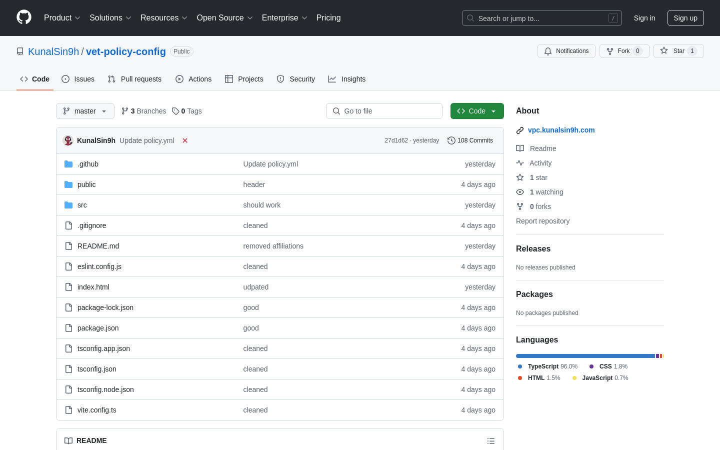The width and height of the screenshot is (720, 450).
Task: Open the KunalSin9h owner link in title
Action: tap(53, 51)
